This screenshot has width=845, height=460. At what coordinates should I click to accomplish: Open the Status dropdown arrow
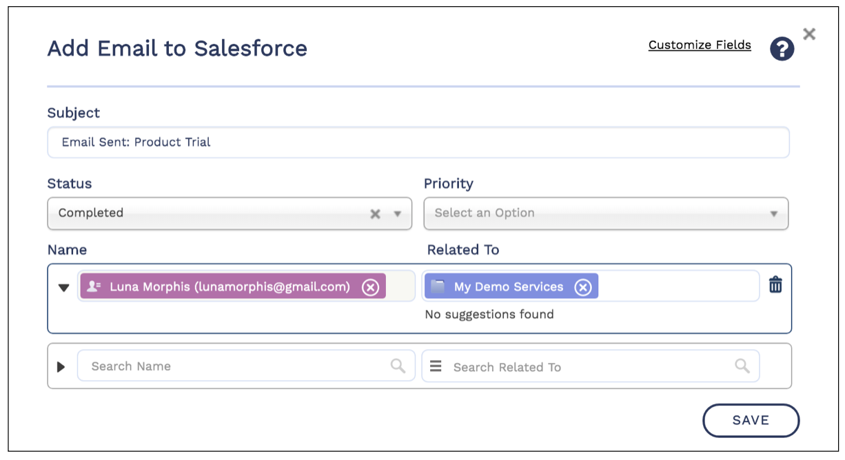coord(397,213)
